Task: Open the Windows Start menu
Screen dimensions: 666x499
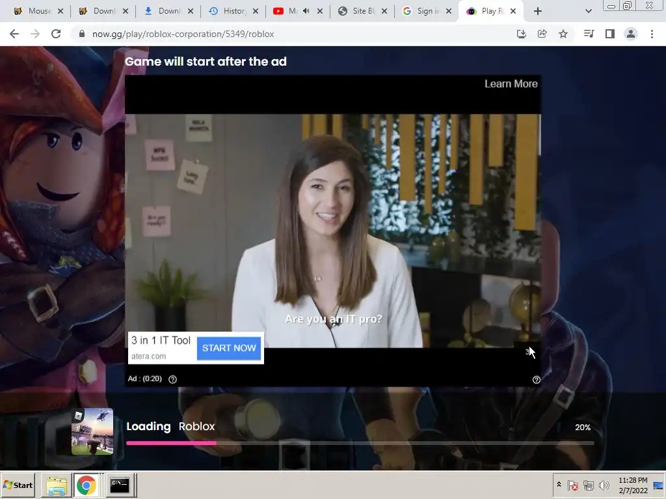Action: click(x=18, y=485)
